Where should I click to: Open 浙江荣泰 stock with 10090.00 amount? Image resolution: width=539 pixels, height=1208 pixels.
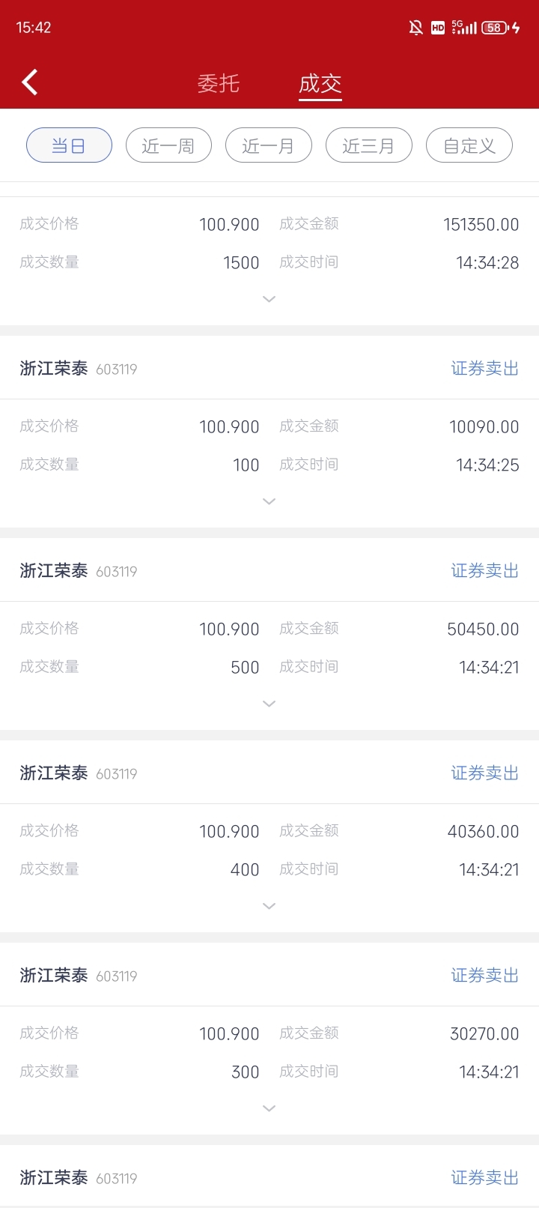click(x=54, y=368)
